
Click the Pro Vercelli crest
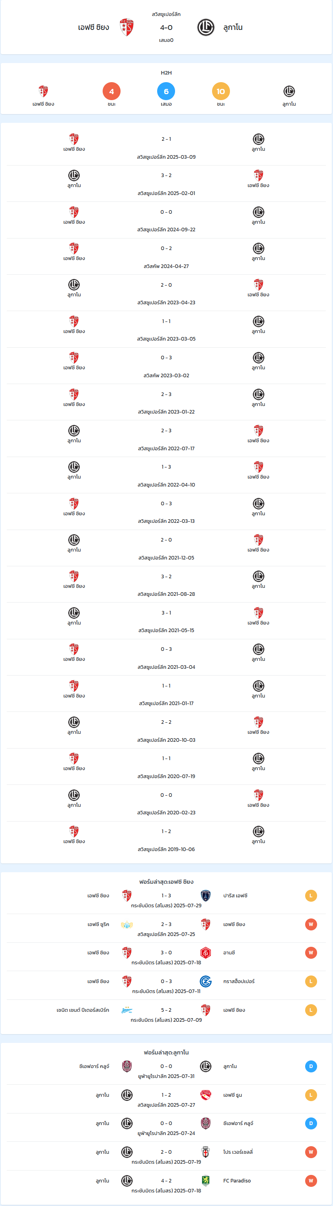pos(206,1152)
